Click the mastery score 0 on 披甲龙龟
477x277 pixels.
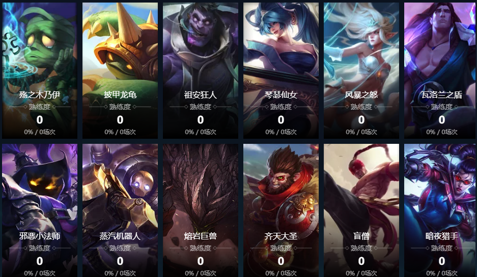[120, 120]
